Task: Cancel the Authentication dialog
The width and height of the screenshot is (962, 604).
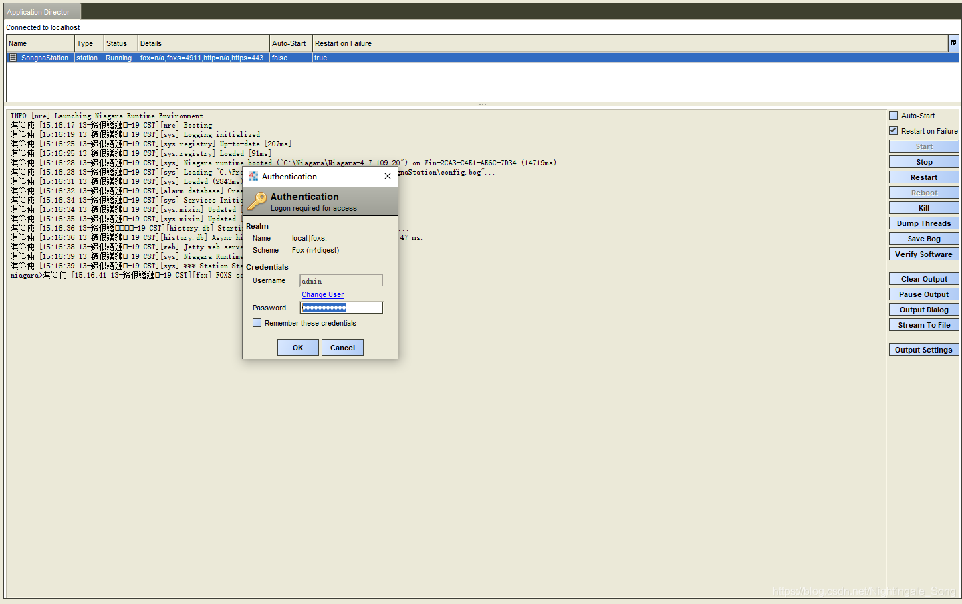Action: pos(342,348)
